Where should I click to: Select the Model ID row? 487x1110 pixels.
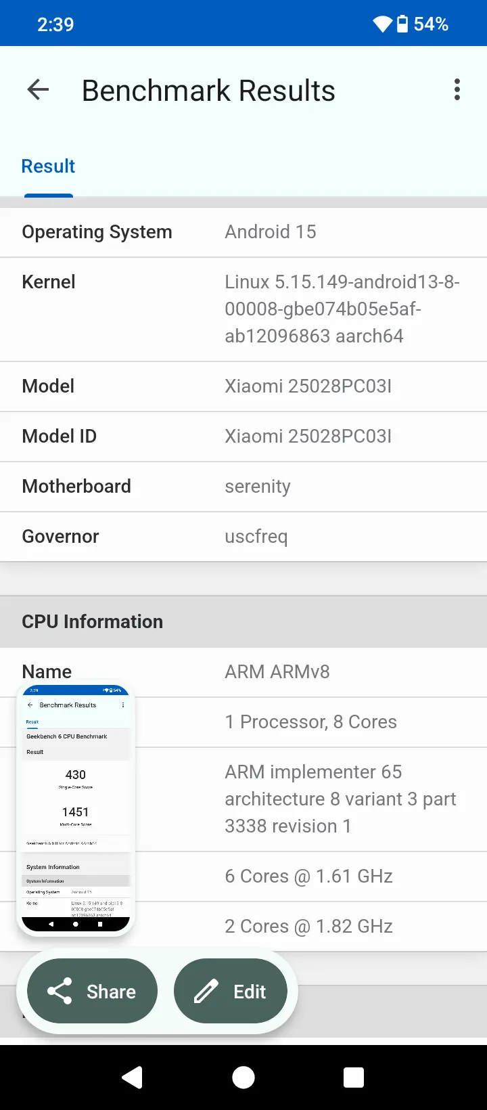tap(243, 437)
